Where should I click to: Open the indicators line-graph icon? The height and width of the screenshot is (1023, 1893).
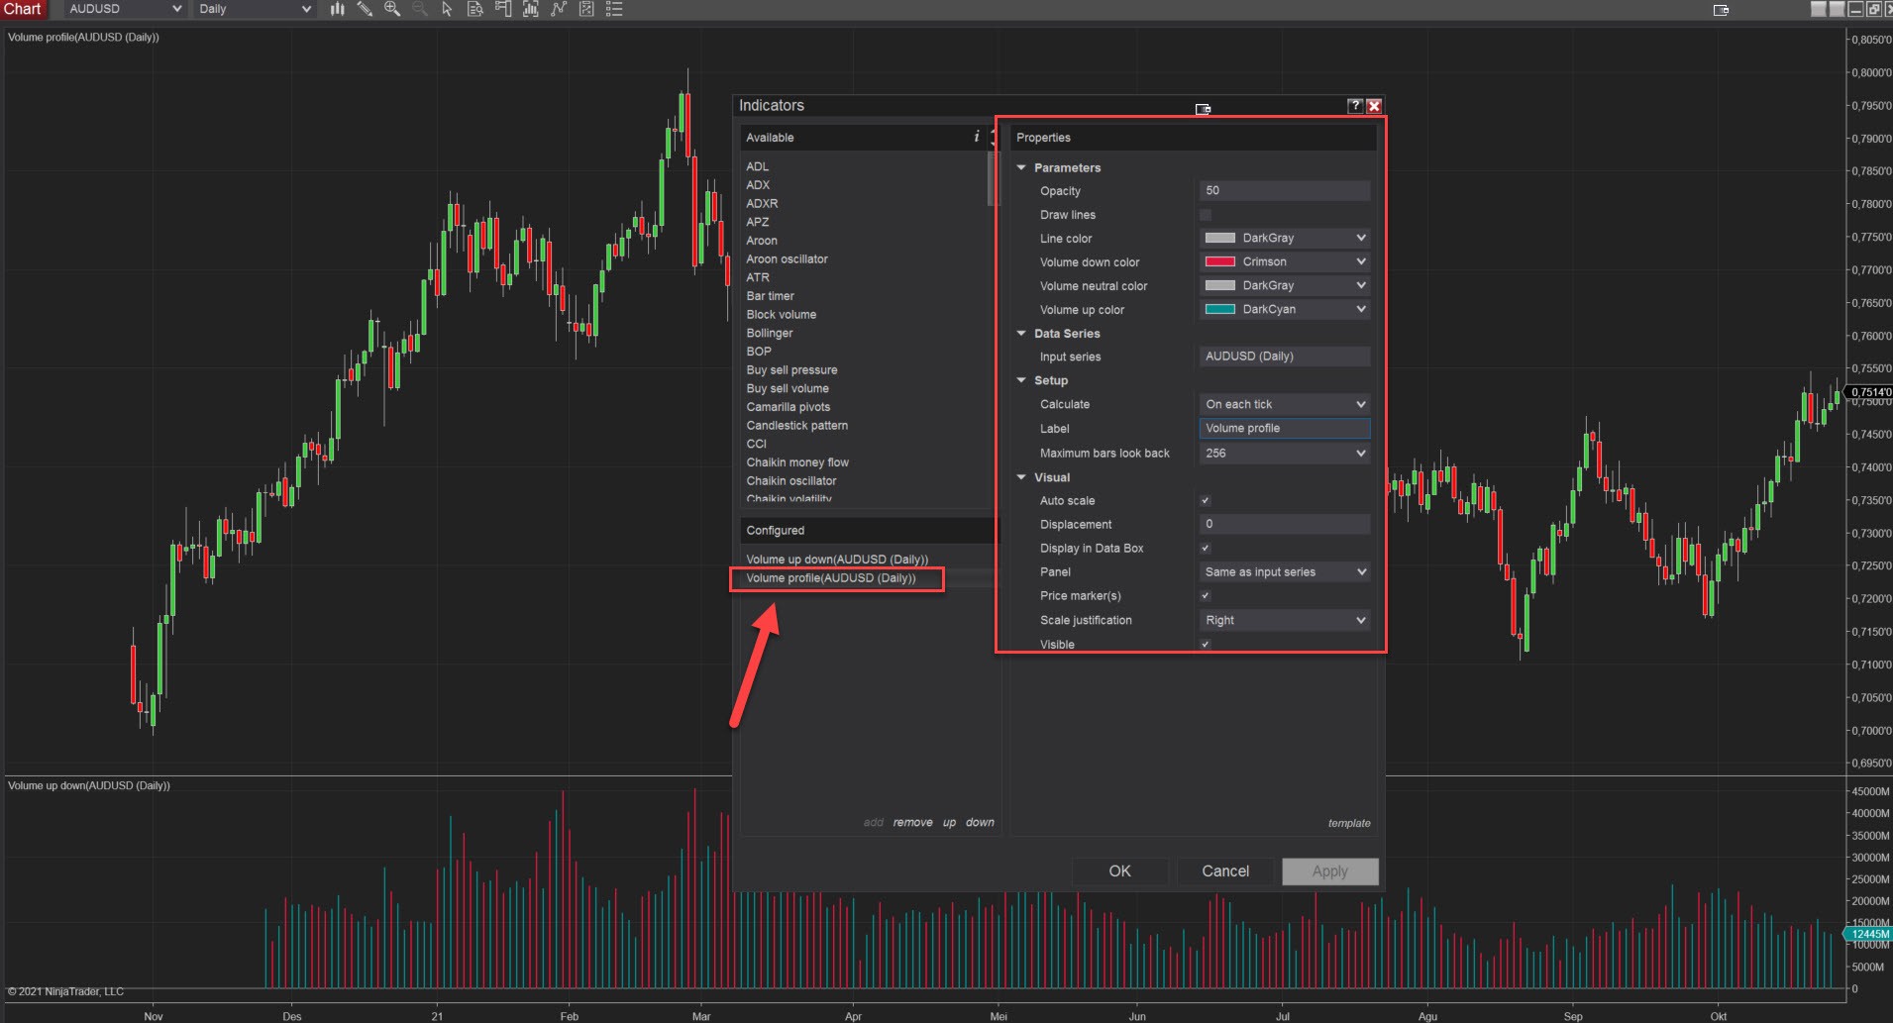(x=559, y=9)
